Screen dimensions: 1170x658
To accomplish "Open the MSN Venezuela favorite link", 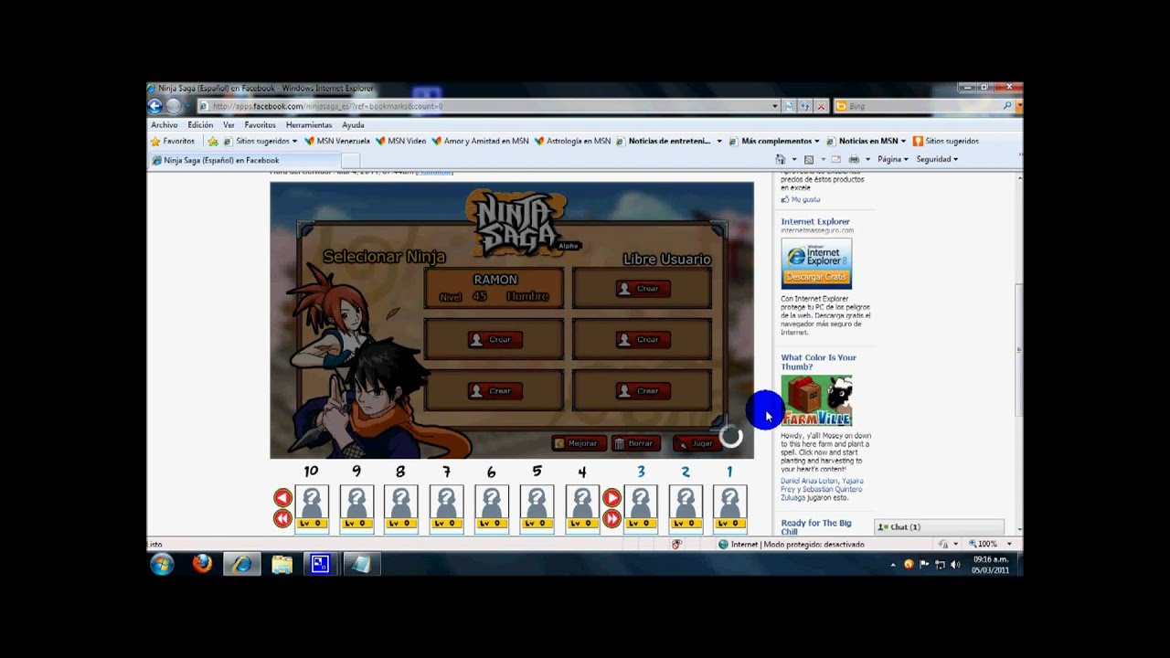I will pos(337,142).
